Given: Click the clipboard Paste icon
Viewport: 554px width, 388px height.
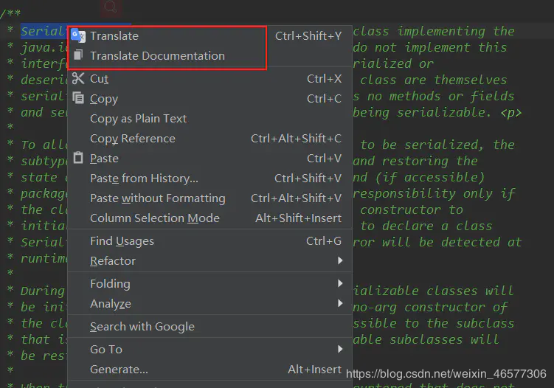Looking at the screenshot, I should [x=78, y=157].
